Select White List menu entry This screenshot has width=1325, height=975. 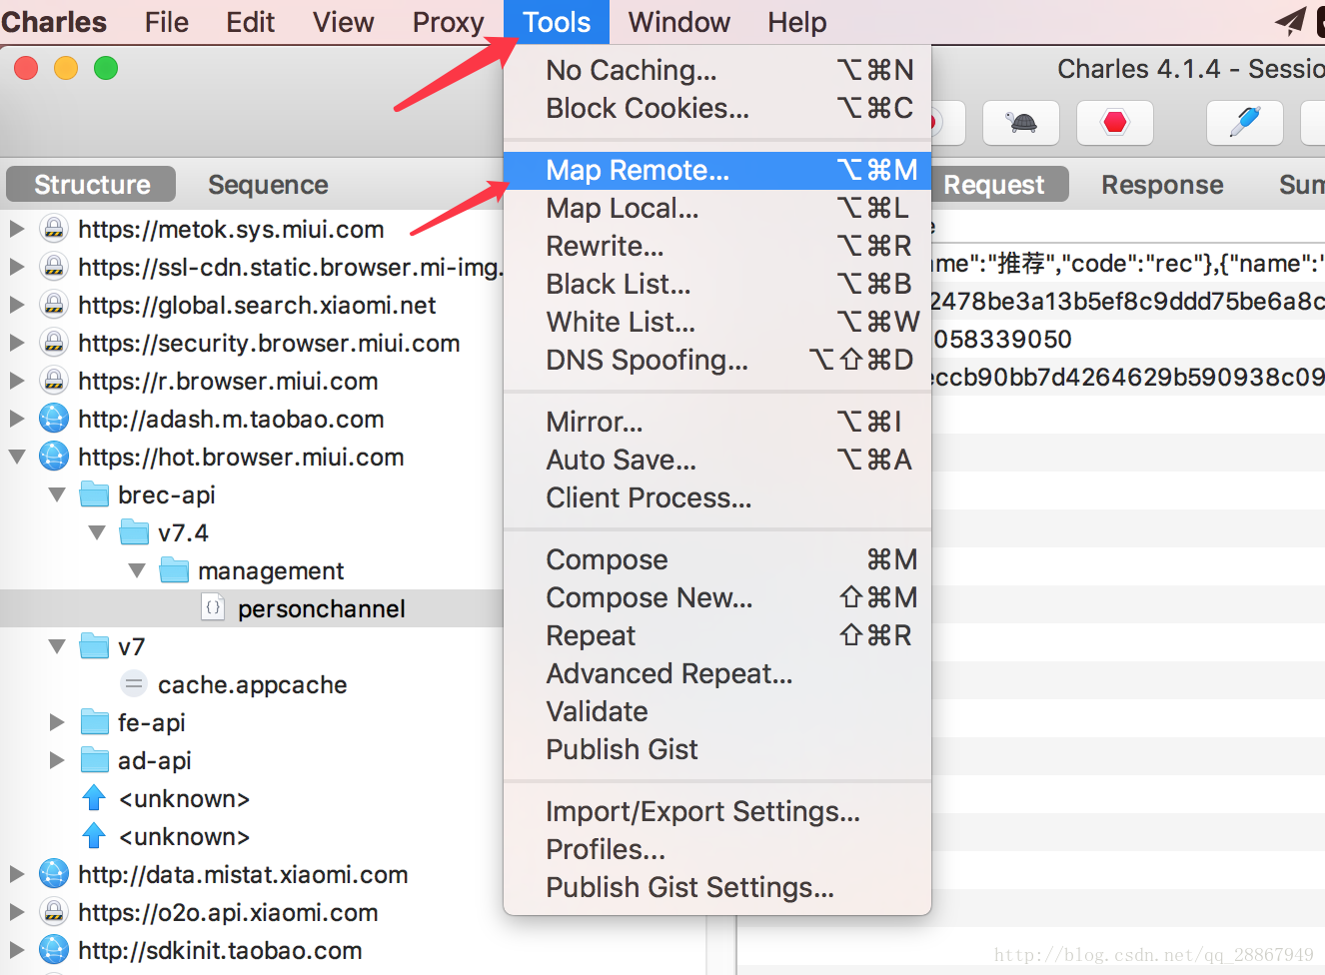tap(717, 323)
